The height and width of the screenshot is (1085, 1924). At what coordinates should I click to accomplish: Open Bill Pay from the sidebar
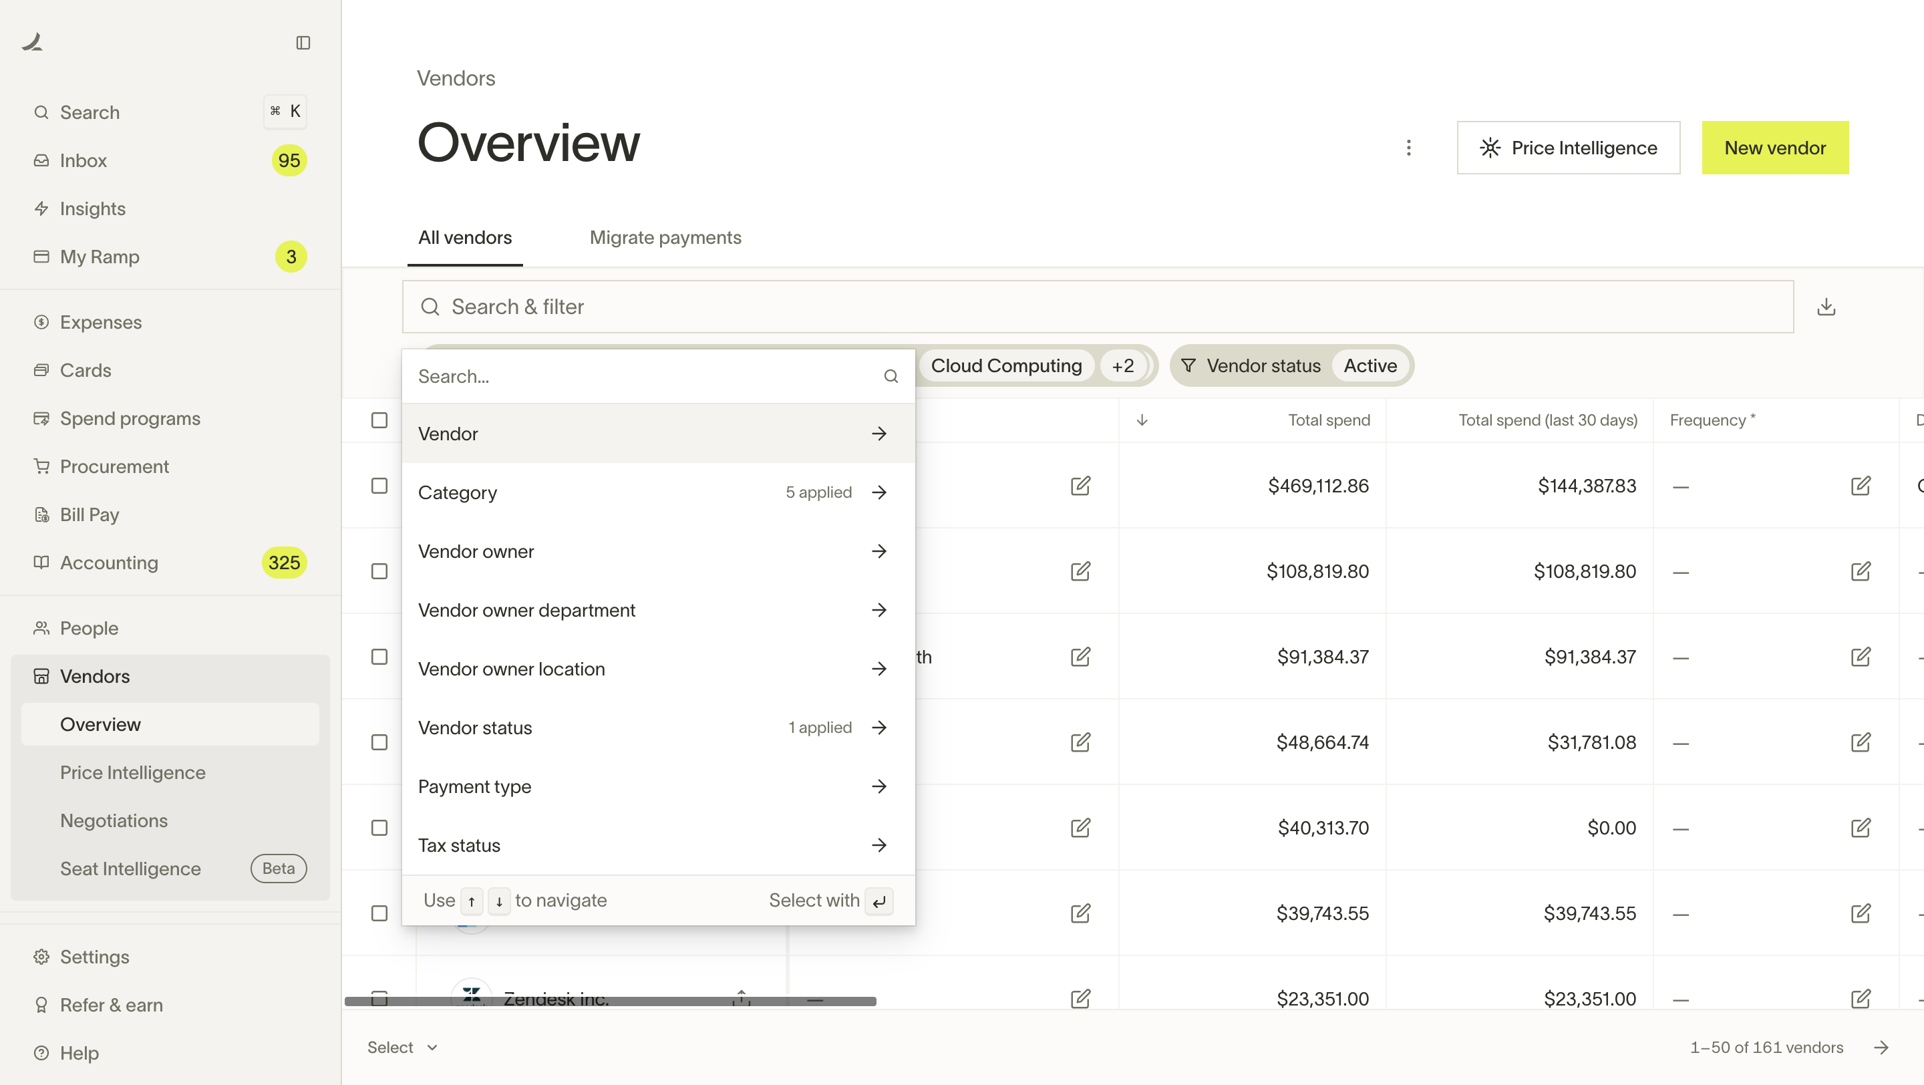tap(89, 514)
